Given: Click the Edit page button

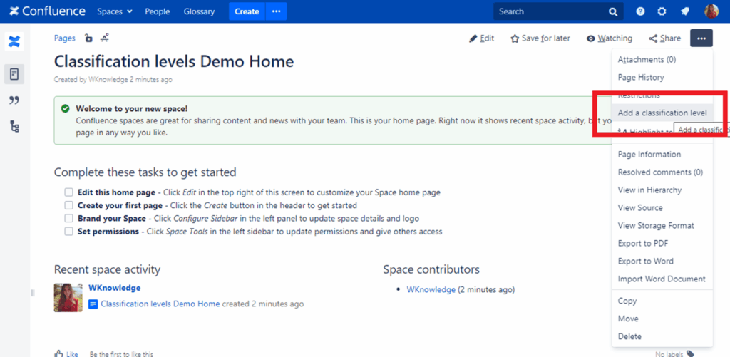Looking at the screenshot, I should click(481, 38).
